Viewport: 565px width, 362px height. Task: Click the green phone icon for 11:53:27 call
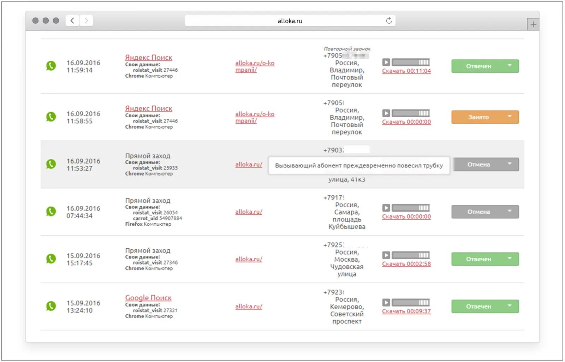tap(51, 164)
